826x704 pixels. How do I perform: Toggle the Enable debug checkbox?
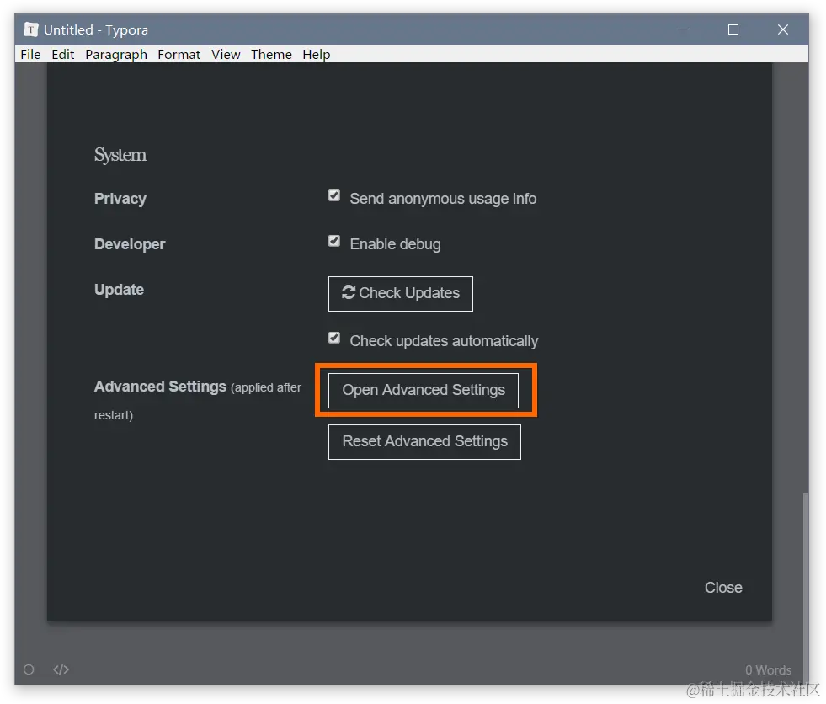tap(334, 242)
